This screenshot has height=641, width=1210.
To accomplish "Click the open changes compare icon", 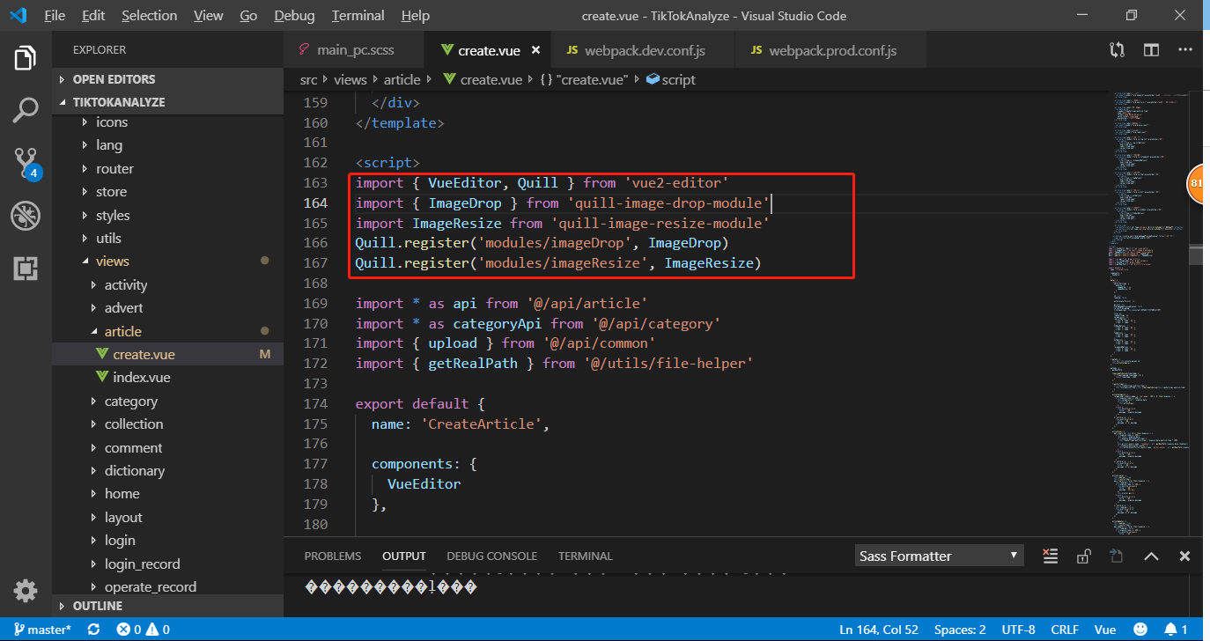I will (1118, 50).
